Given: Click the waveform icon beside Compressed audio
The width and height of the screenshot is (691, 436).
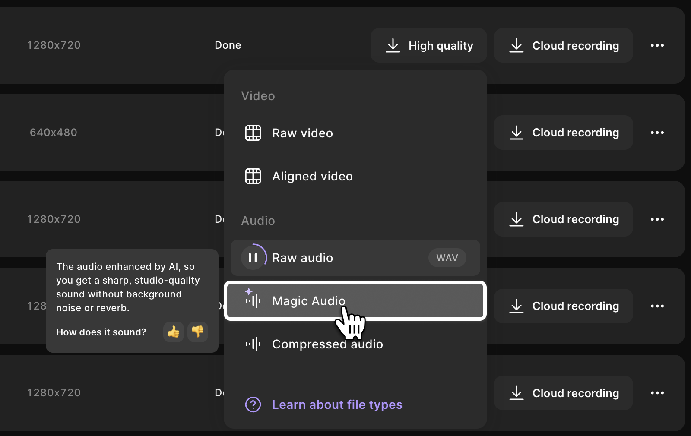Looking at the screenshot, I should (253, 344).
